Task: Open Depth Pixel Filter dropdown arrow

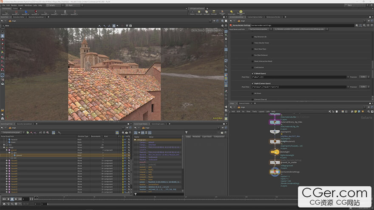Action: click(x=348, y=87)
